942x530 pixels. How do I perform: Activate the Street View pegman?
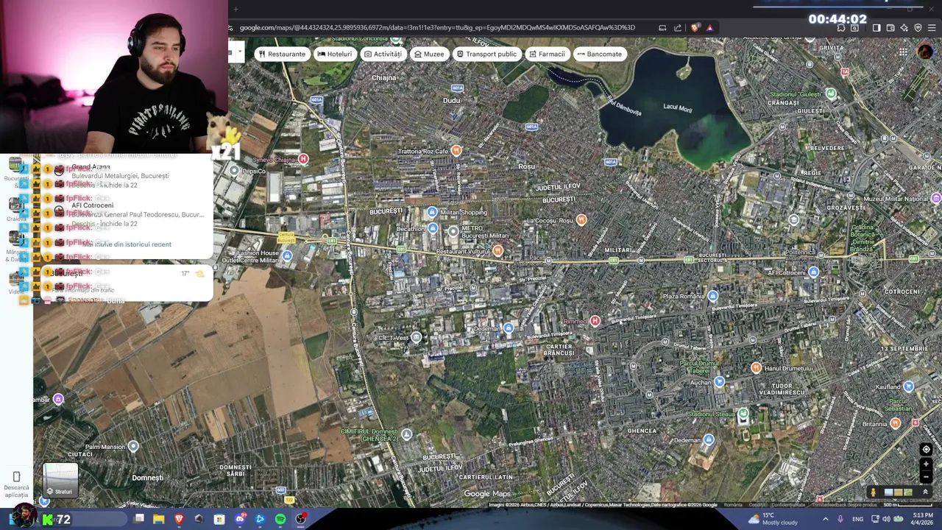tap(874, 492)
